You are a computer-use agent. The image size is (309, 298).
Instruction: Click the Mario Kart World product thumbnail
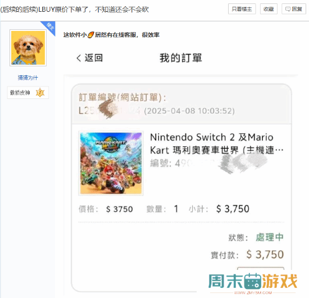111,163
